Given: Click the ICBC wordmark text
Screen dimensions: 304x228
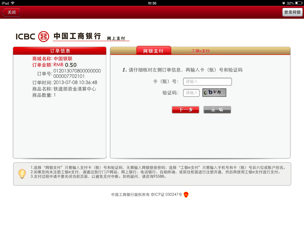Looking at the screenshot, I should (26, 37).
